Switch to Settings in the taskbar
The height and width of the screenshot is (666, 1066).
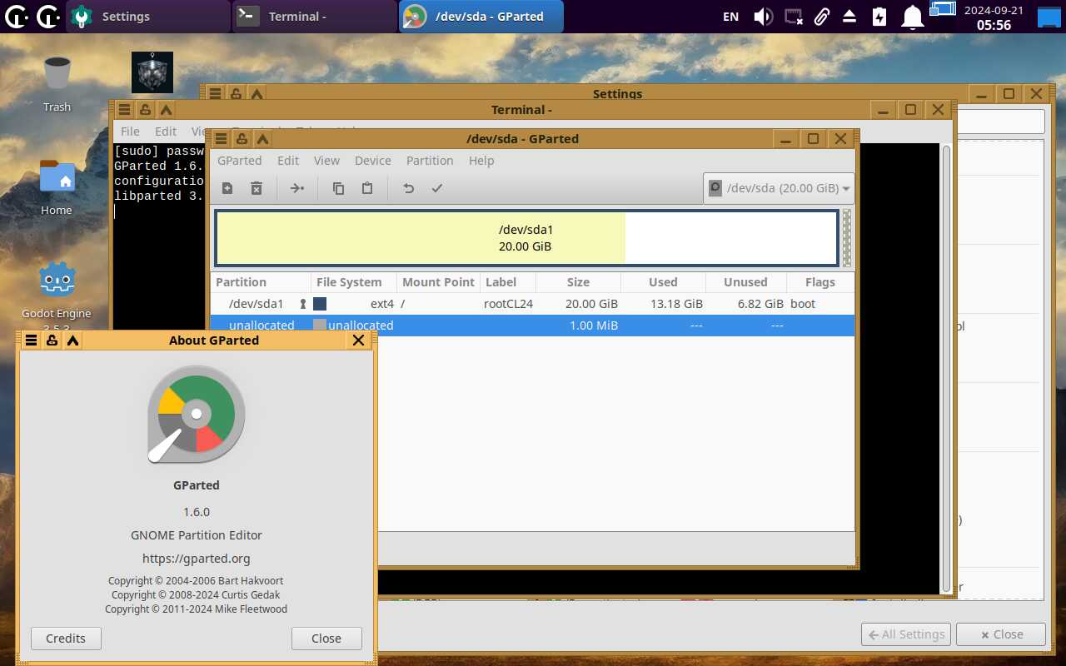[x=148, y=17]
